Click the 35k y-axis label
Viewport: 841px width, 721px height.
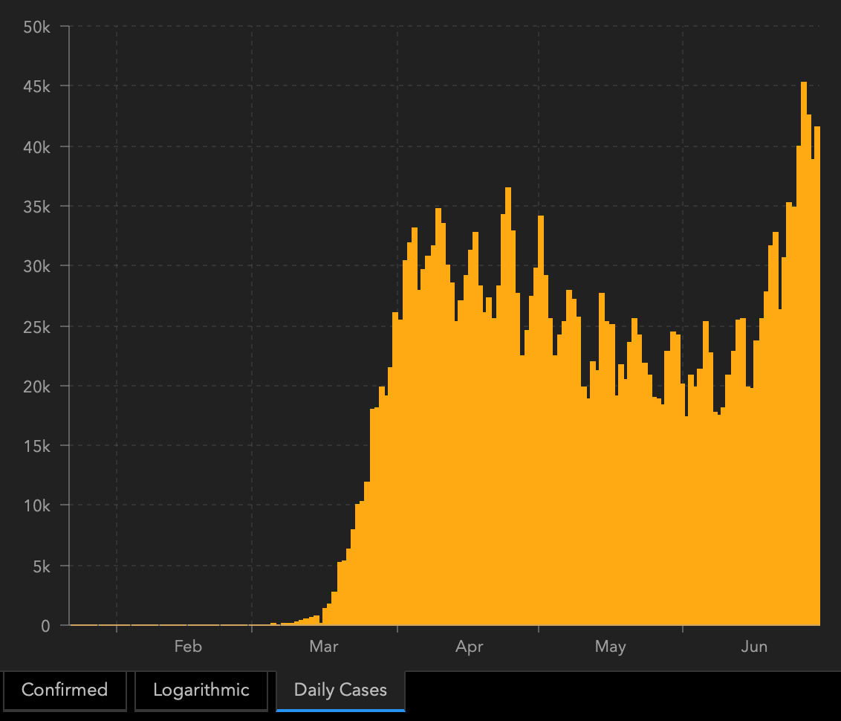pos(36,207)
